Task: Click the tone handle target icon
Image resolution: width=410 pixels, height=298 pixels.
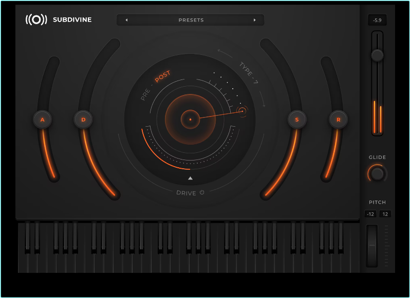Action: point(243,111)
